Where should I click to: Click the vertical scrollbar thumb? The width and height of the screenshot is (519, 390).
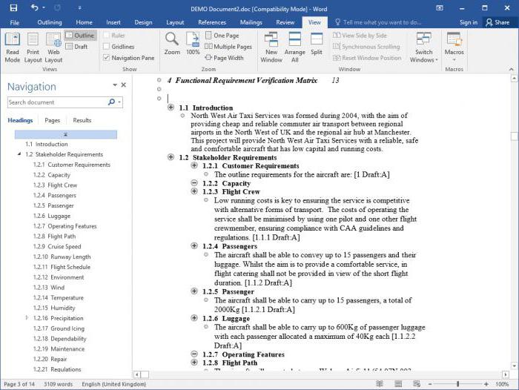click(514, 136)
